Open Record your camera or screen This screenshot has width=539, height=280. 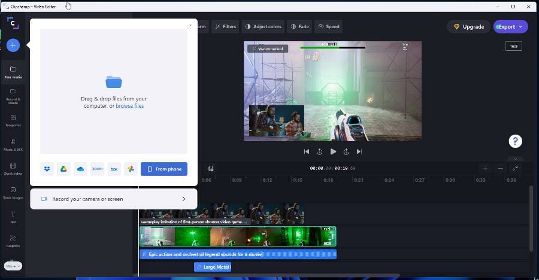(114, 199)
